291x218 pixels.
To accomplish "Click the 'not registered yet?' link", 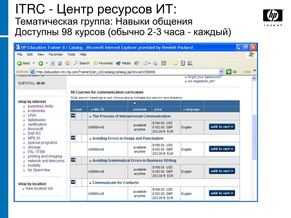I will [201, 81].
